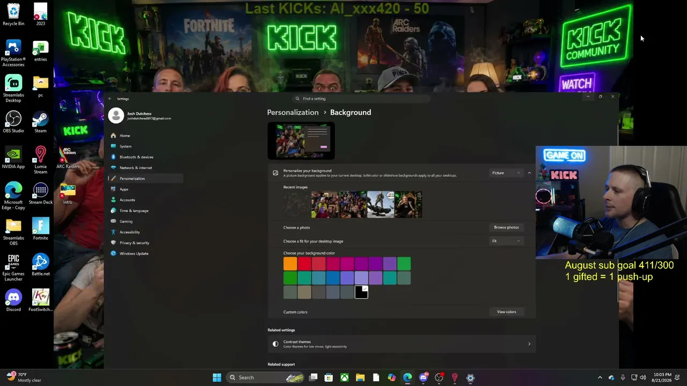Launch ARC Raiders desktop shortcut
The image size is (687, 386).
click(68, 158)
